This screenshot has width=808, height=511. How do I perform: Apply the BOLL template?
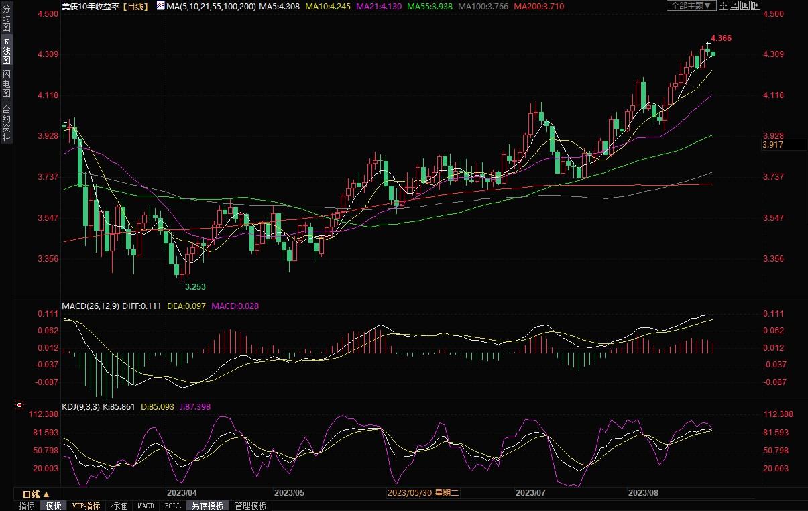point(172,506)
